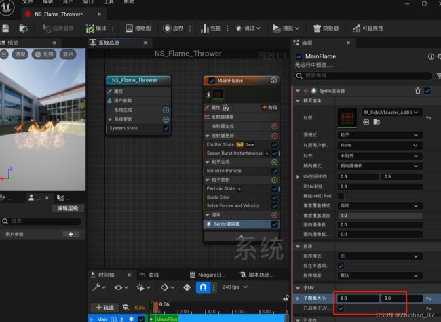
Task: Click the Thumbnail (缩略图) toolbar button
Action: (x=138, y=28)
